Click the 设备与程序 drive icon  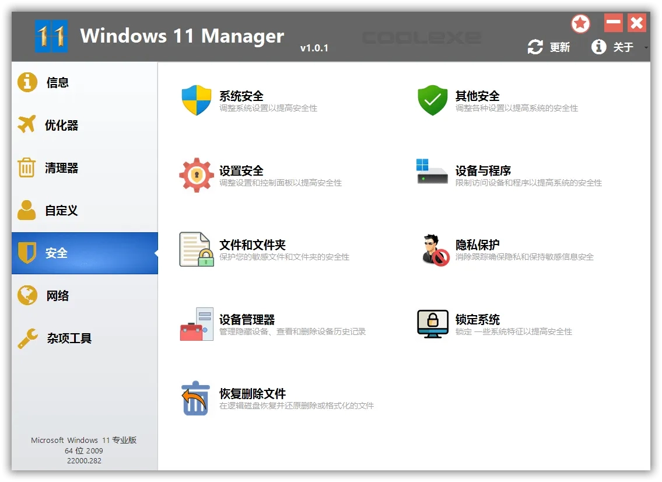click(432, 172)
